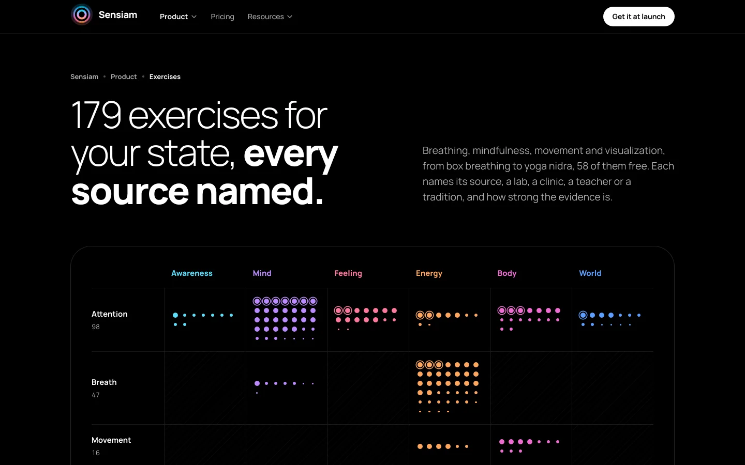Viewport: 745px width, 465px height.
Task: Open the Breath Energy dot cluster
Action: coord(448,388)
